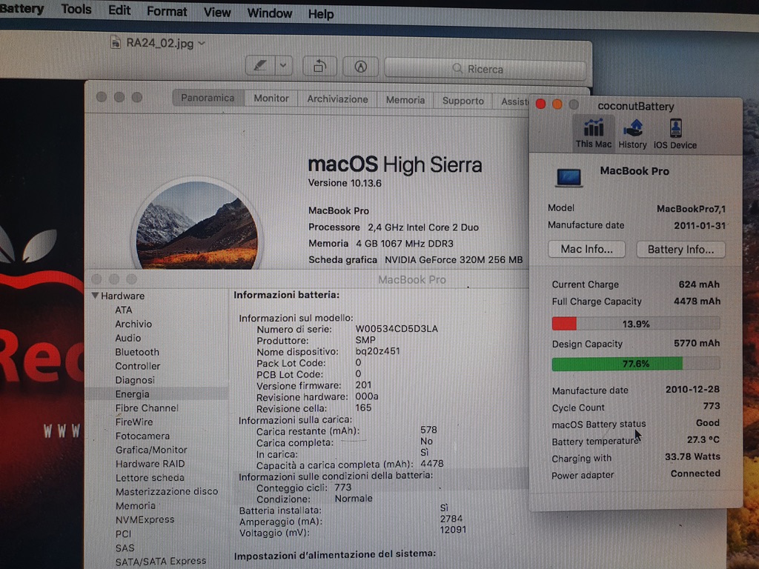
Task: Click the annotate circle icon in Preview toolbar
Action: tap(361, 66)
